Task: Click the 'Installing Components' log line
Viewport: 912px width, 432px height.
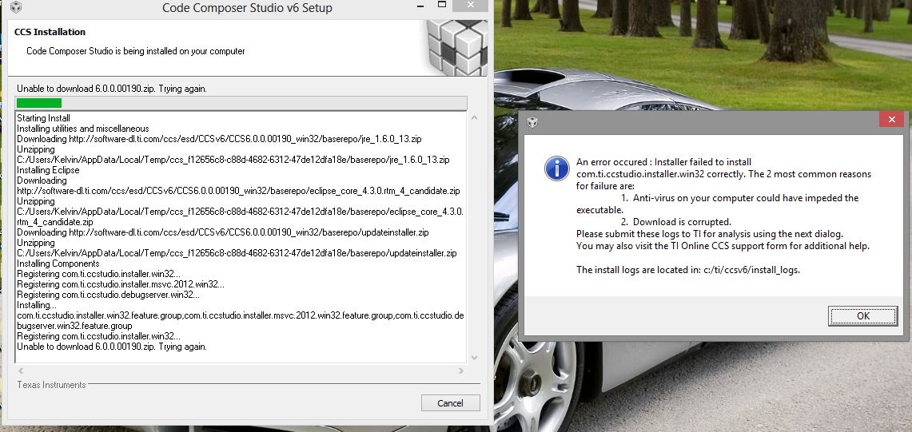Action: pyautogui.click(x=58, y=264)
